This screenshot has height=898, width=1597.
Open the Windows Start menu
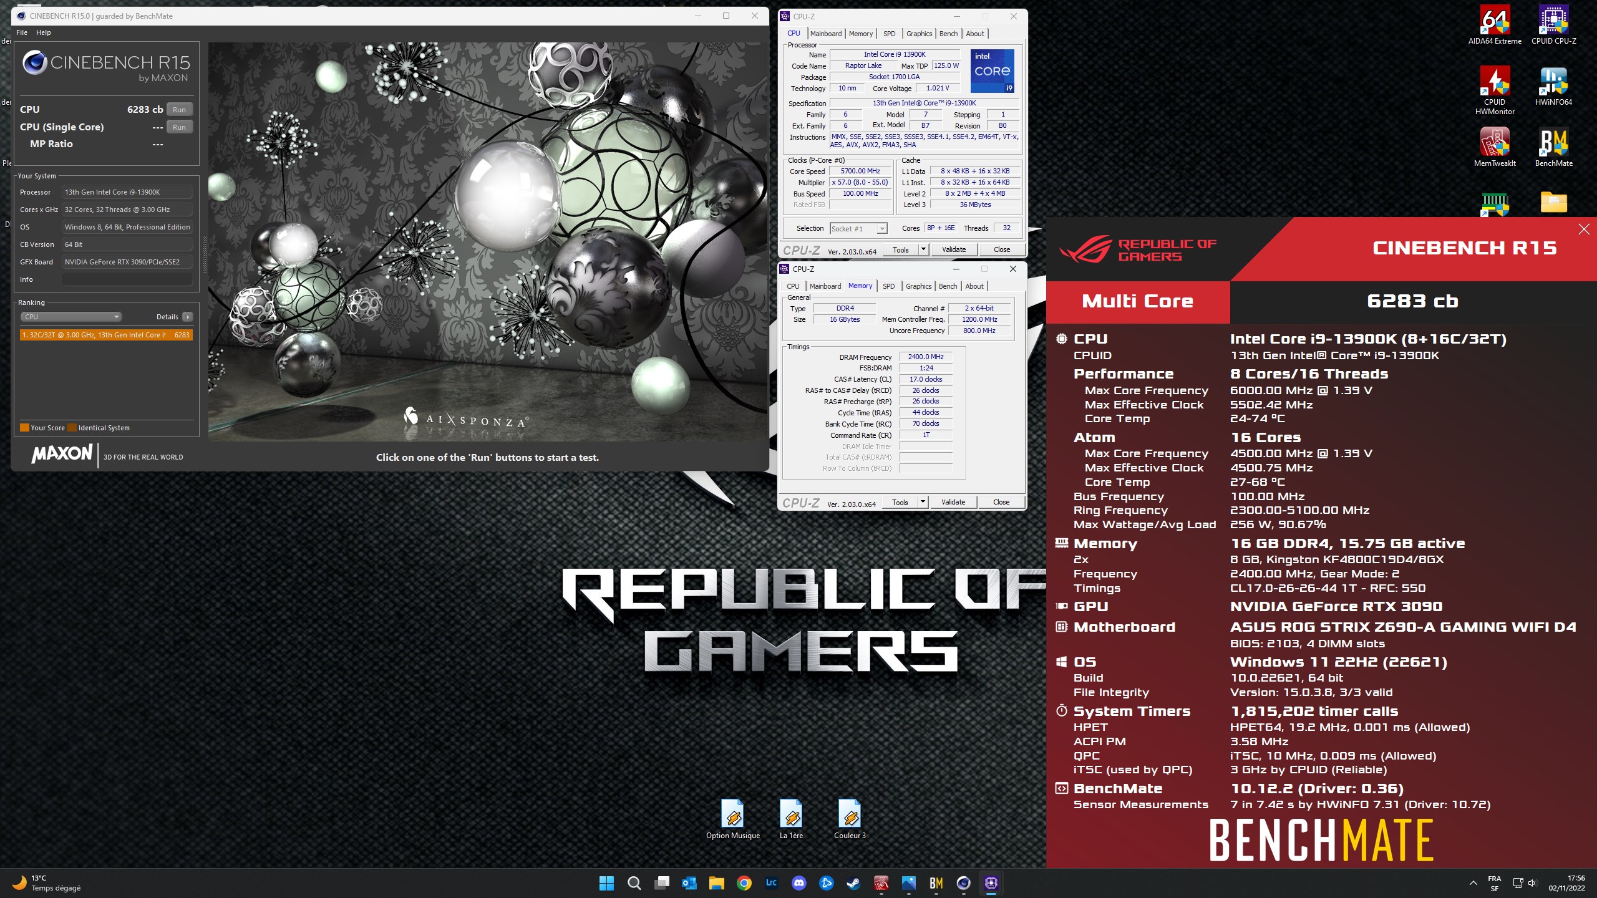[x=606, y=883]
